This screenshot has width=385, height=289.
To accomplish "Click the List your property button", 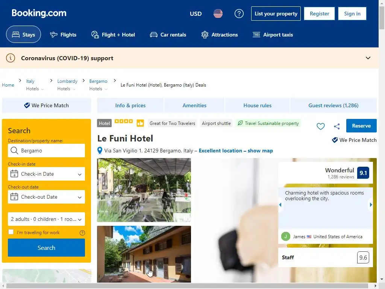I will [x=276, y=14].
